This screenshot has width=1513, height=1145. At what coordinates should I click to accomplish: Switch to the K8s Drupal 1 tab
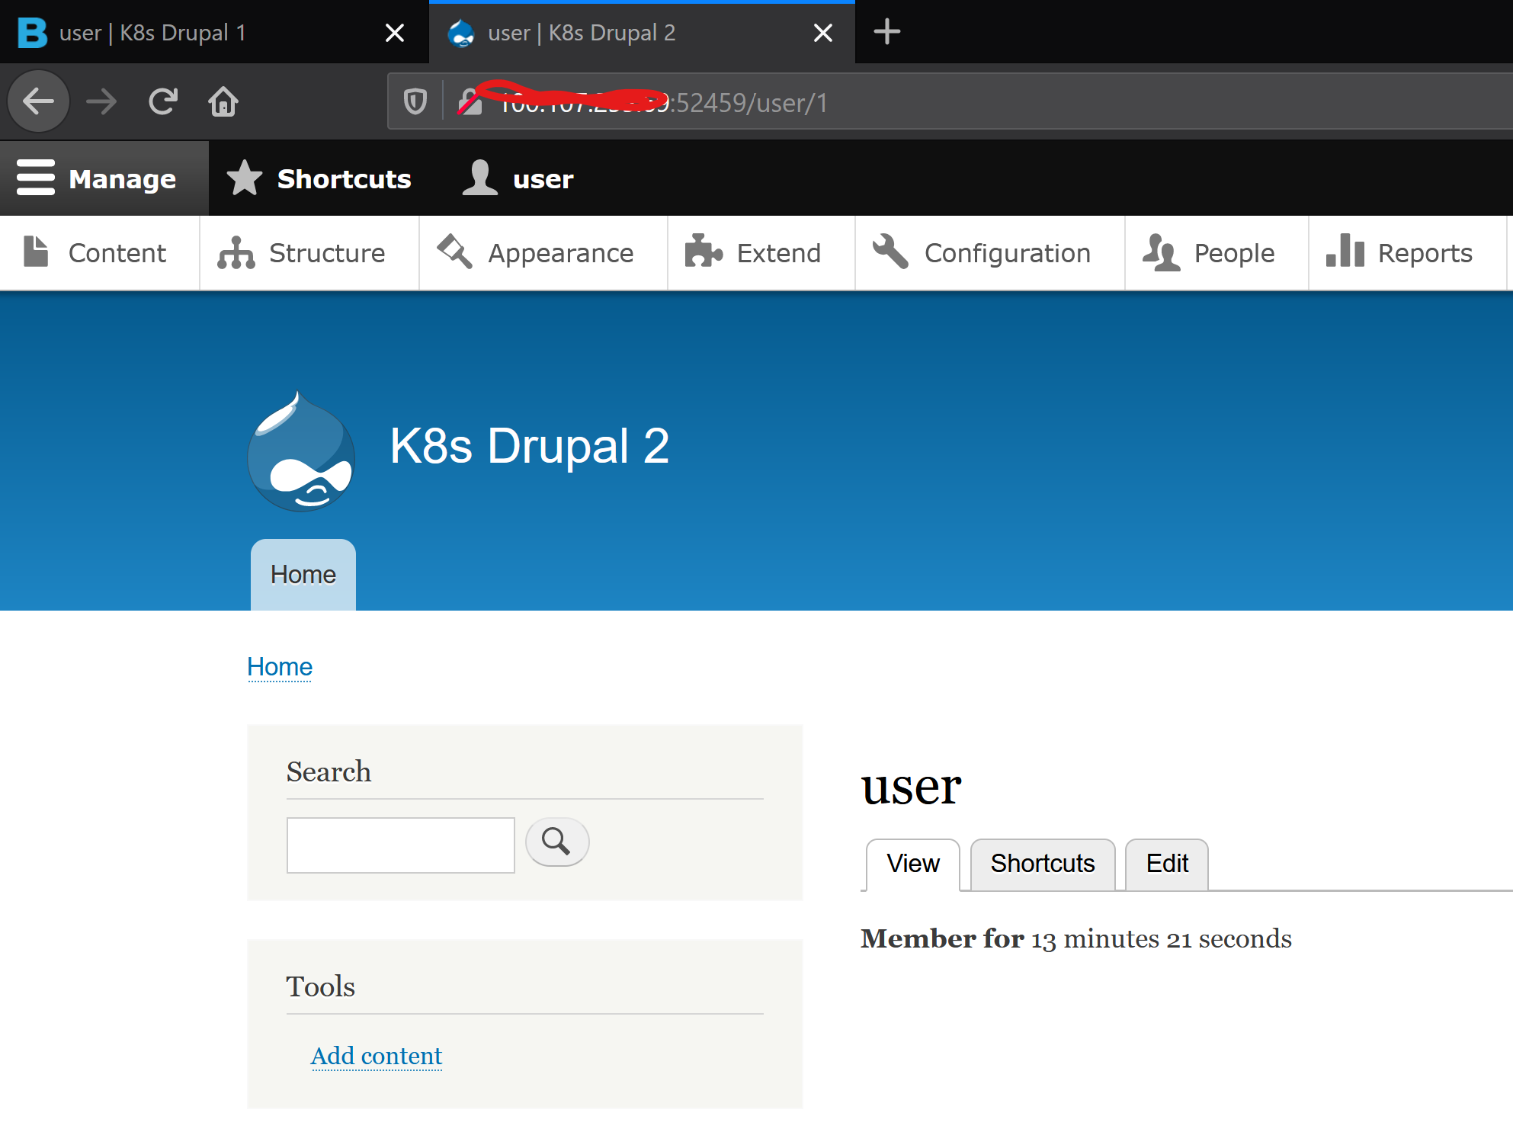coord(213,32)
